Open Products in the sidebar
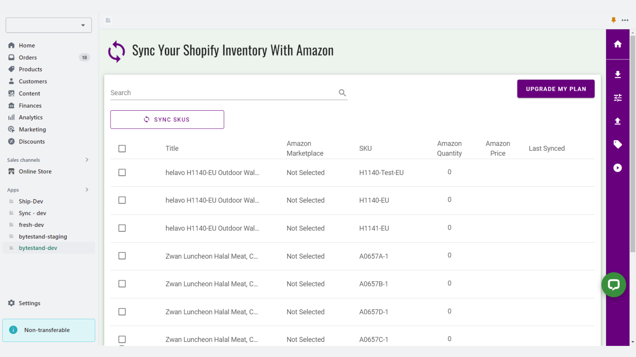 [x=30, y=69]
